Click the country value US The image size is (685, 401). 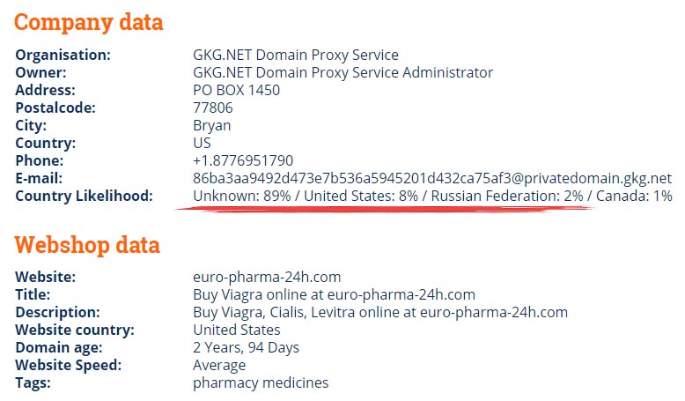[x=202, y=143]
